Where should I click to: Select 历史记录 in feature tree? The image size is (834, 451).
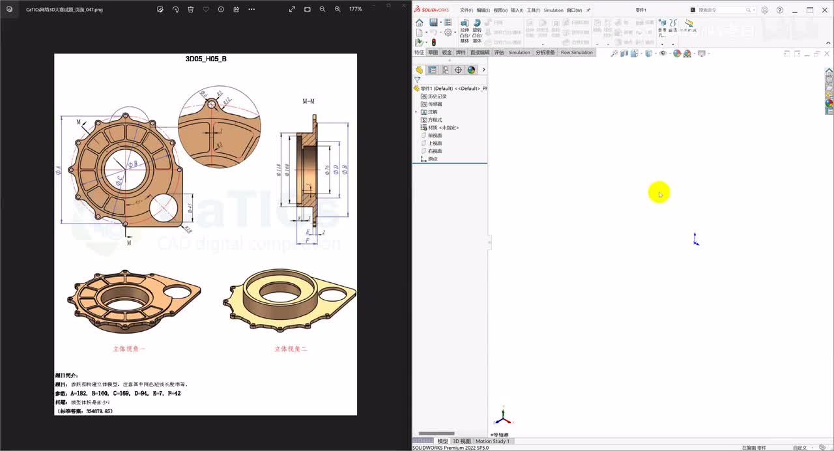click(433, 96)
